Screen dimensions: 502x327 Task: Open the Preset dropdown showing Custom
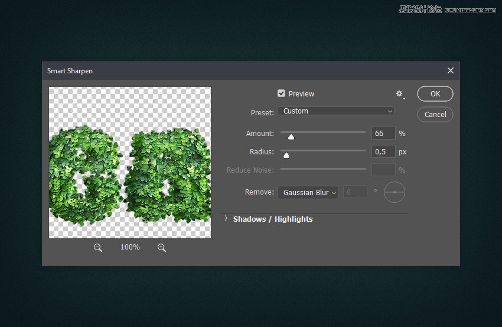coord(335,111)
